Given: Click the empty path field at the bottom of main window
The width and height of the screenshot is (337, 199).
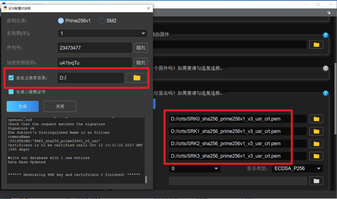Looking at the screenshot, I should pyautogui.click(x=238, y=181).
